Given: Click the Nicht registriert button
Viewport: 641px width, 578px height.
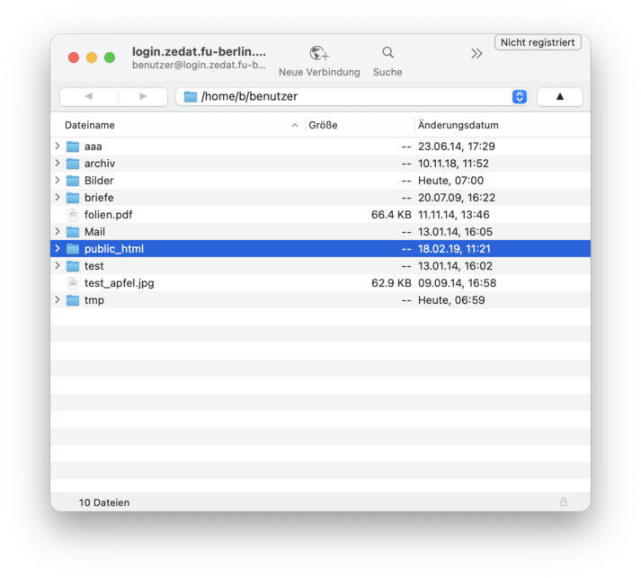Looking at the screenshot, I should coord(538,42).
